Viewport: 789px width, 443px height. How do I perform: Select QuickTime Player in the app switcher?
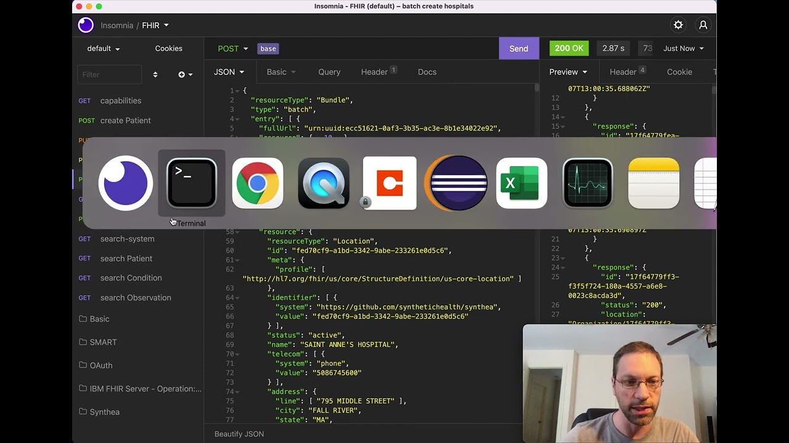[x=324, y=183]
